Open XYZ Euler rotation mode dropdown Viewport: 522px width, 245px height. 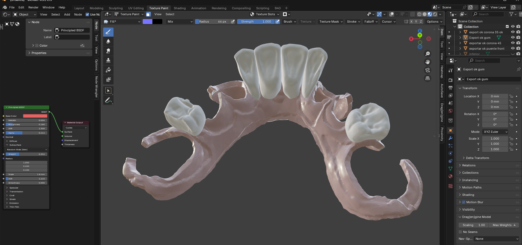495,132
